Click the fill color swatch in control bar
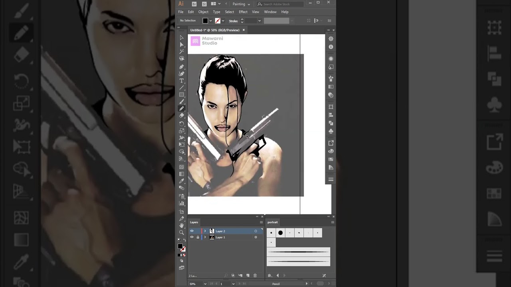Screen dimensions: 511x287 [205, 21]
